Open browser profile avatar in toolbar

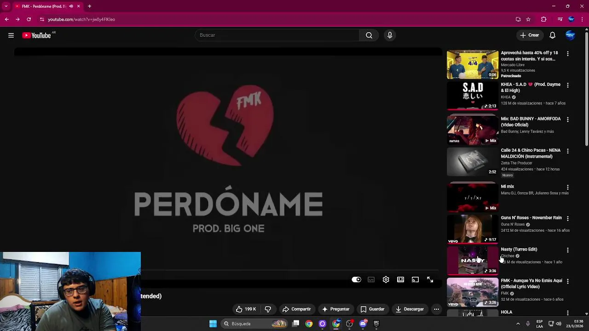click(x=571, y=19)
